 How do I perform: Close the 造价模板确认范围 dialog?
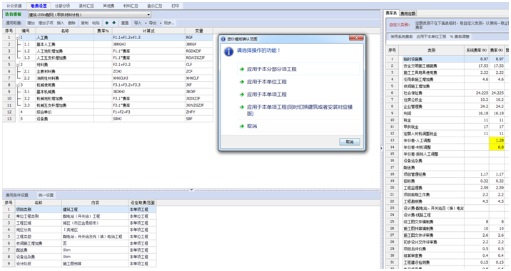356,38
